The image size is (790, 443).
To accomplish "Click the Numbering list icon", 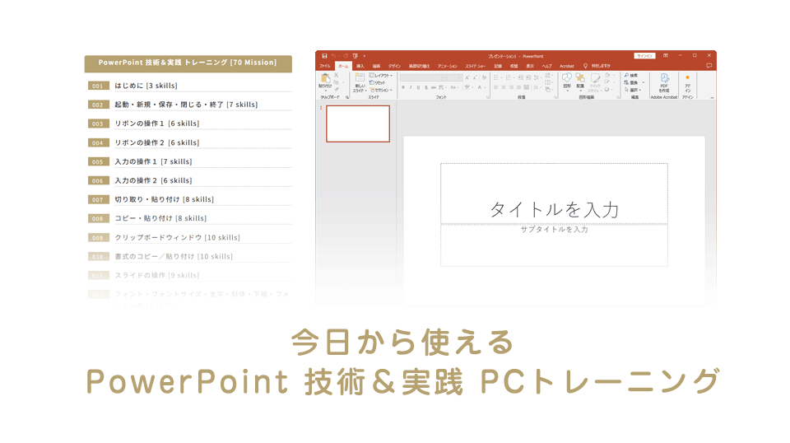I will point(509,77).
